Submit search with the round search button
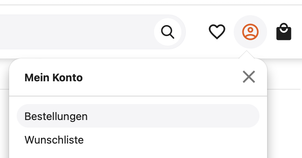The height and width of the screenshot is (158, 302). [x=168, y=32]
